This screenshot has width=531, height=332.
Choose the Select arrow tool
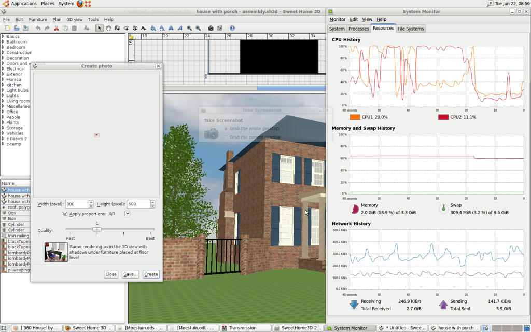pos(99,28)
